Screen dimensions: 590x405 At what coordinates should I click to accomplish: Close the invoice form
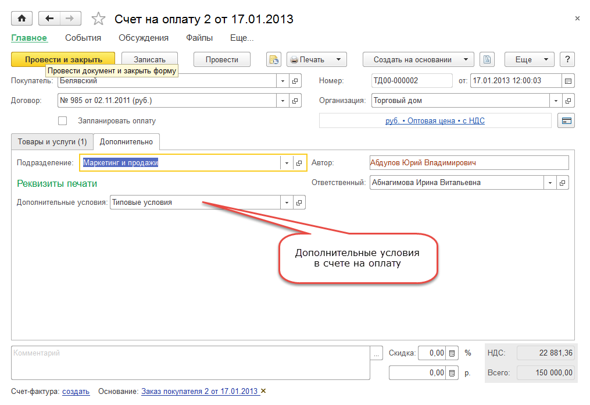(x=577, y=19)
